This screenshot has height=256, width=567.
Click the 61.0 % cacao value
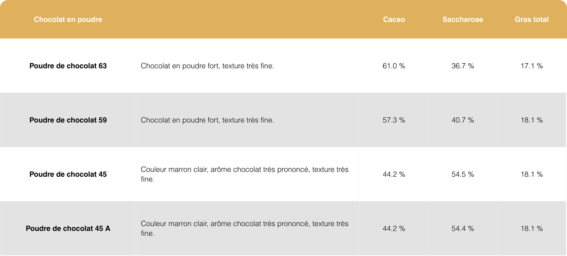394,66
